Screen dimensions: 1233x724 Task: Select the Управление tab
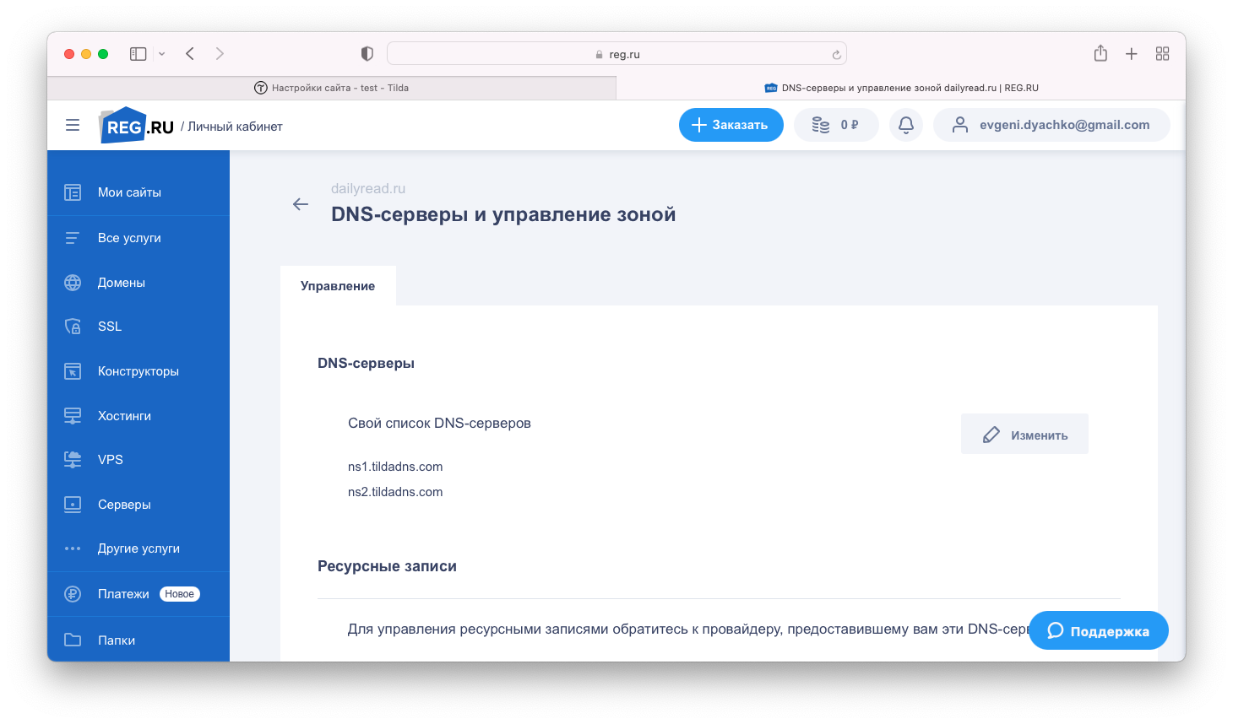[338, 286]
